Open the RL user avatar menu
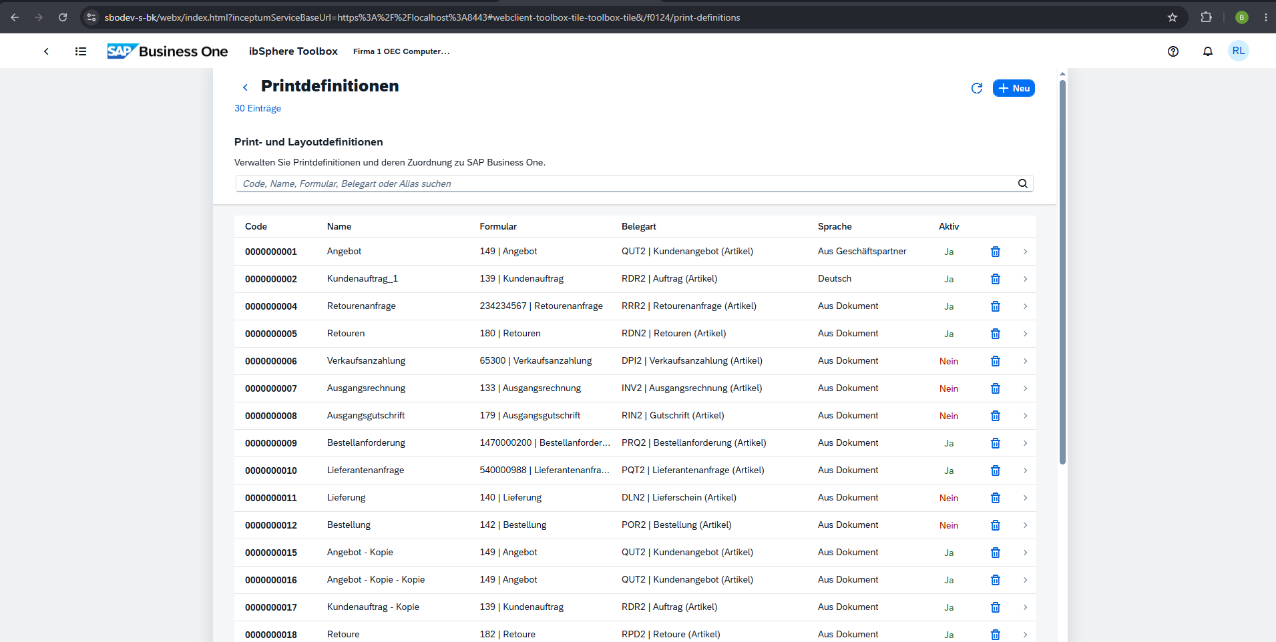 click(x=1238, y=51)
